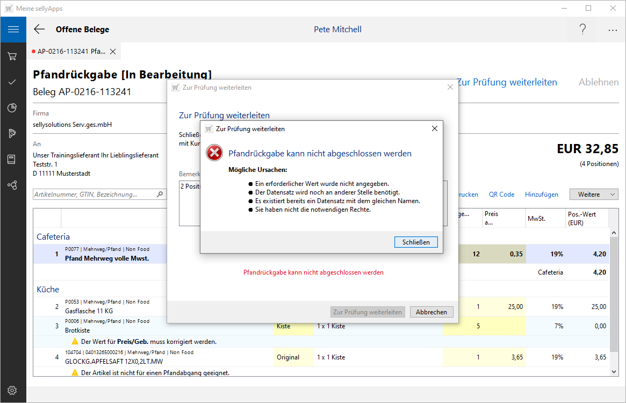The width and height of the screenshot is (626, 403).
Task: Open the three-dots more options menu
Action: point(613,30)
